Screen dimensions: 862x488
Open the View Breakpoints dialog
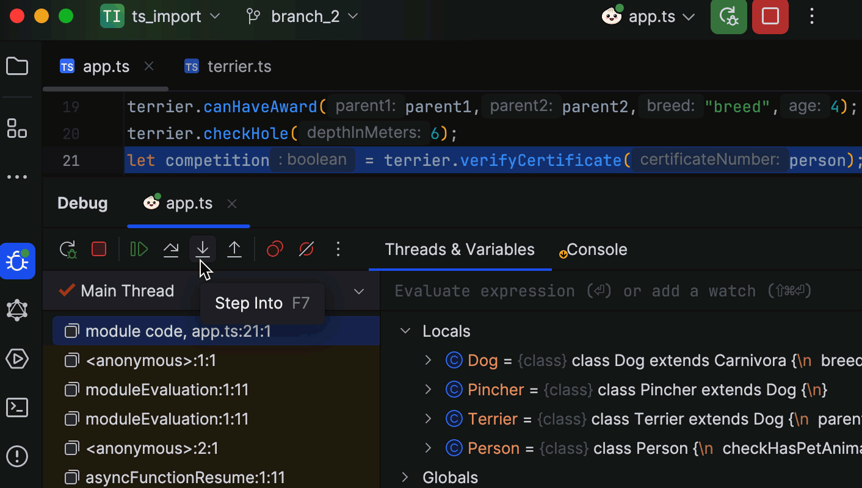274,249
